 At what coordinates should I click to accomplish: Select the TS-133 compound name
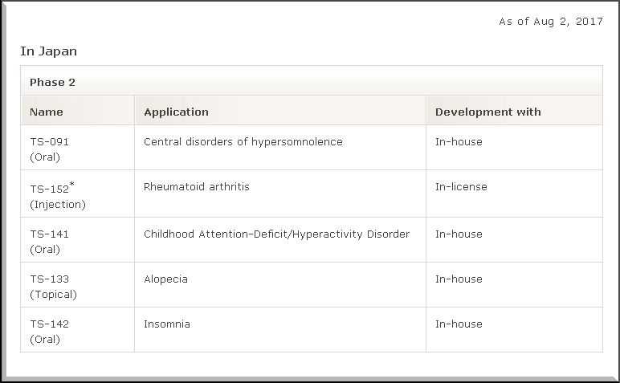coord(49,279)
